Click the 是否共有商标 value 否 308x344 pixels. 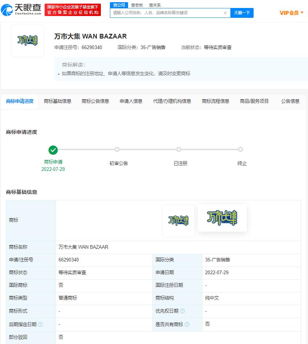click(x=207, y=324)
